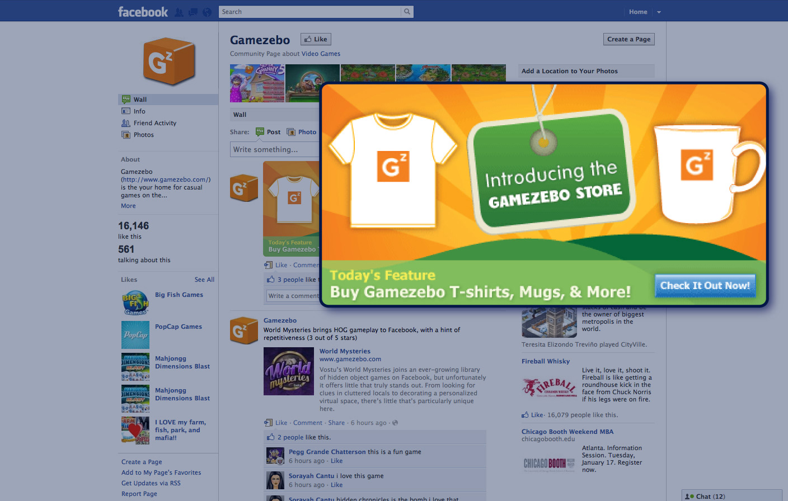Open Sorayah Cantu's profile picture on the love this game comment
Screen dimensions: 788x501
tap(275, 480)
